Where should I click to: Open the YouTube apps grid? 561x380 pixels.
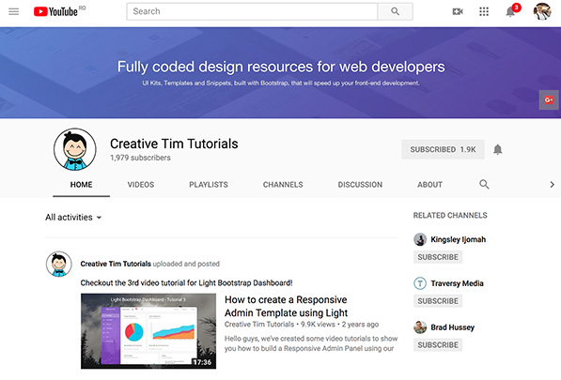tap(484, 12)
